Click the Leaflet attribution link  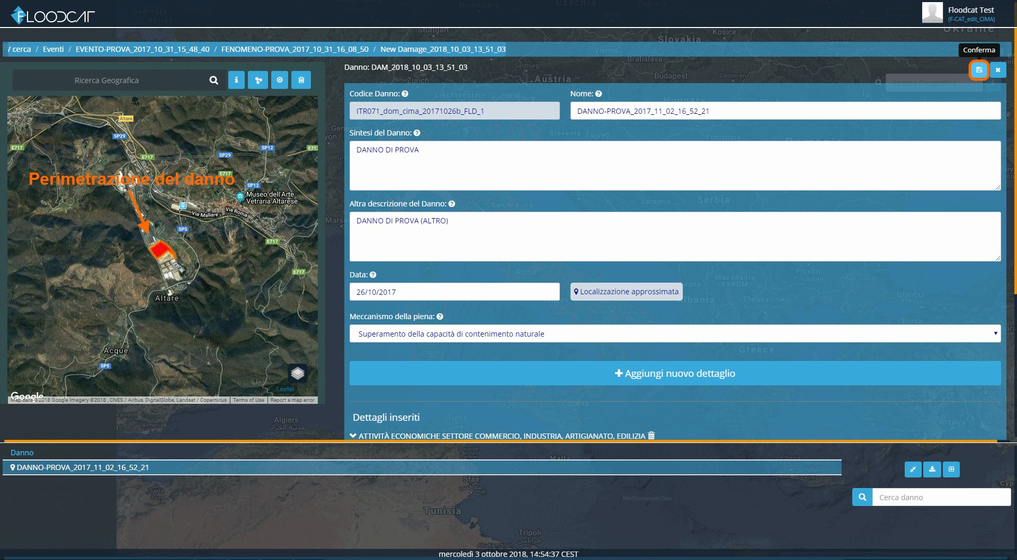pyautogui.click(x=285, y=389)
